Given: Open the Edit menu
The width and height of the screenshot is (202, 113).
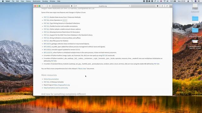Looking at the screenshot, I should pos(17,1).
